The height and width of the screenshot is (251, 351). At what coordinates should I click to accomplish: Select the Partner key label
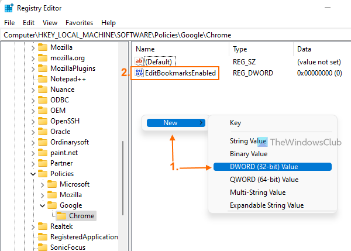(61, 163)
